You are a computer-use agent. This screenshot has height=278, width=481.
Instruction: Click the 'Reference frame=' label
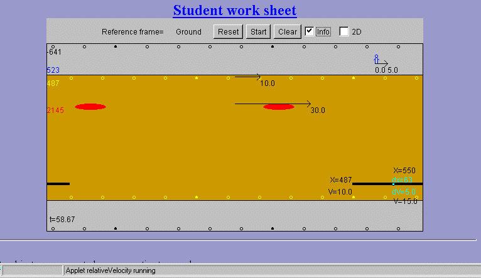point(132,32)
